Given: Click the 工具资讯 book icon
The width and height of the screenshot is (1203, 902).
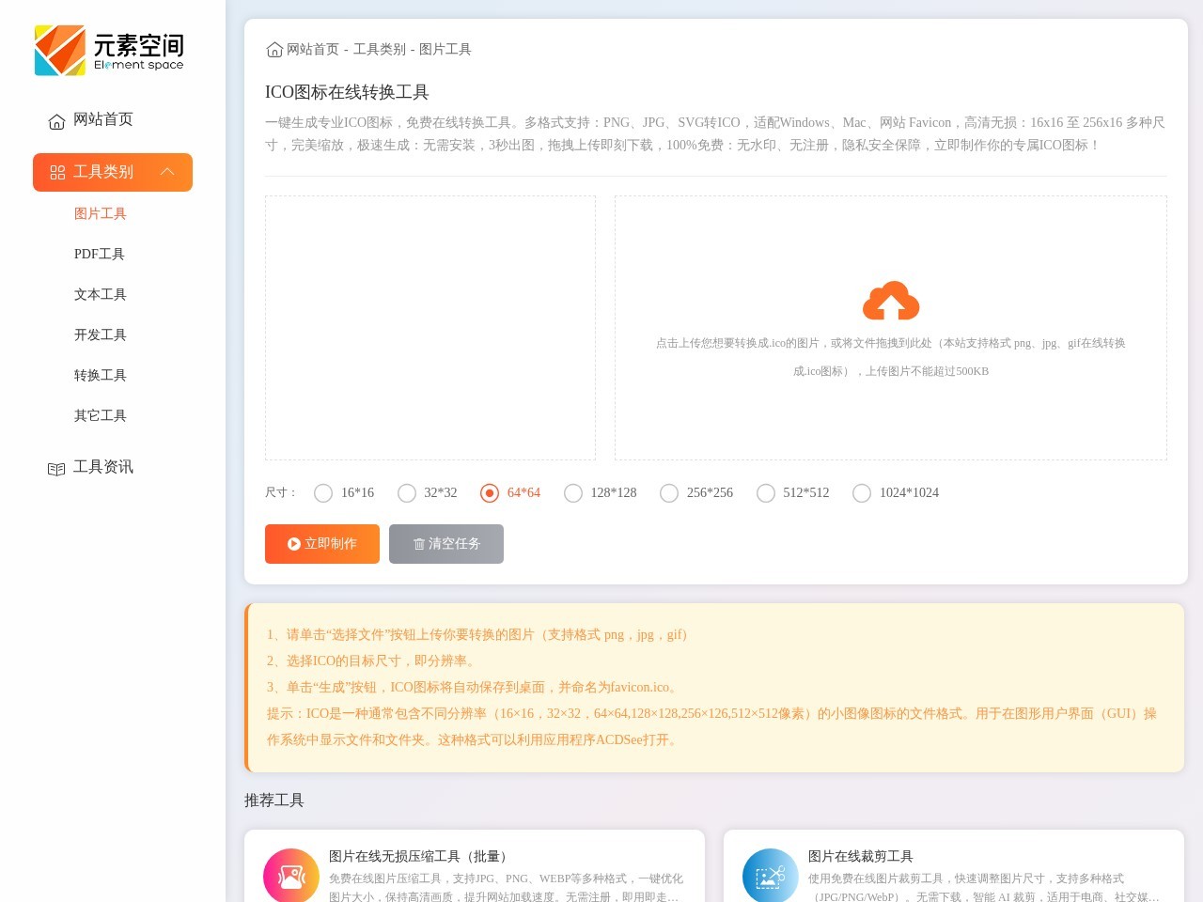Looking at the screenshot, I should (56, 468).
